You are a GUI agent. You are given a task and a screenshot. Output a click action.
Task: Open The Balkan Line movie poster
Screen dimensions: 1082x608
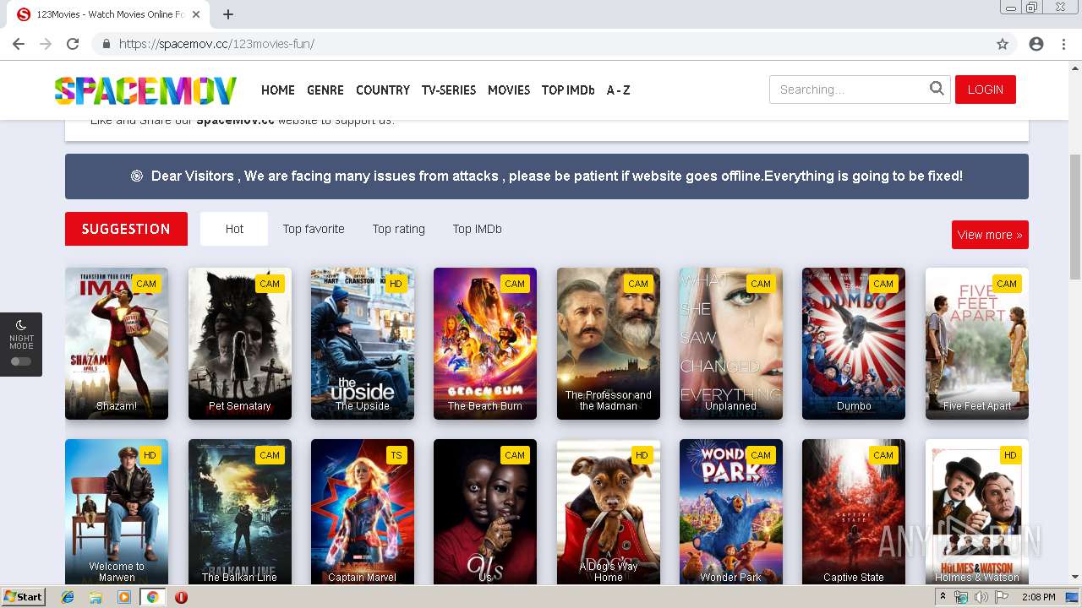240,512
